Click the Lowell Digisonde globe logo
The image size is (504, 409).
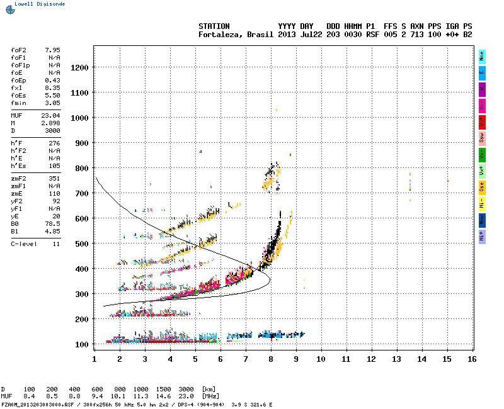(10, 9)
